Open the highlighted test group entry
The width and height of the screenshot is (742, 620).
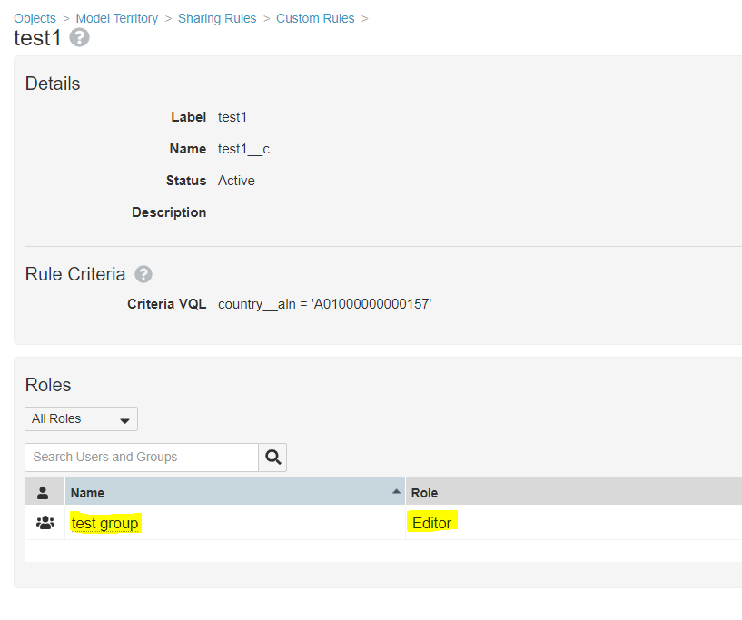(x=104, y=523)
